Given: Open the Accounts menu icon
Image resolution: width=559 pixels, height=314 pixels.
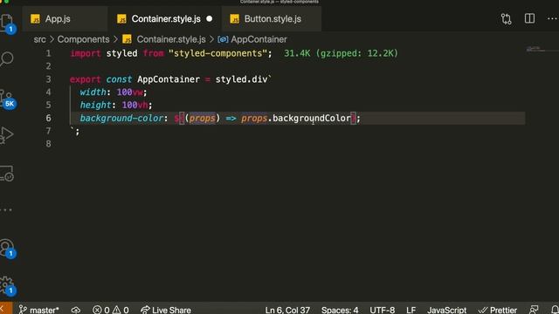Looking at the screenshot, I should [6, 248].
